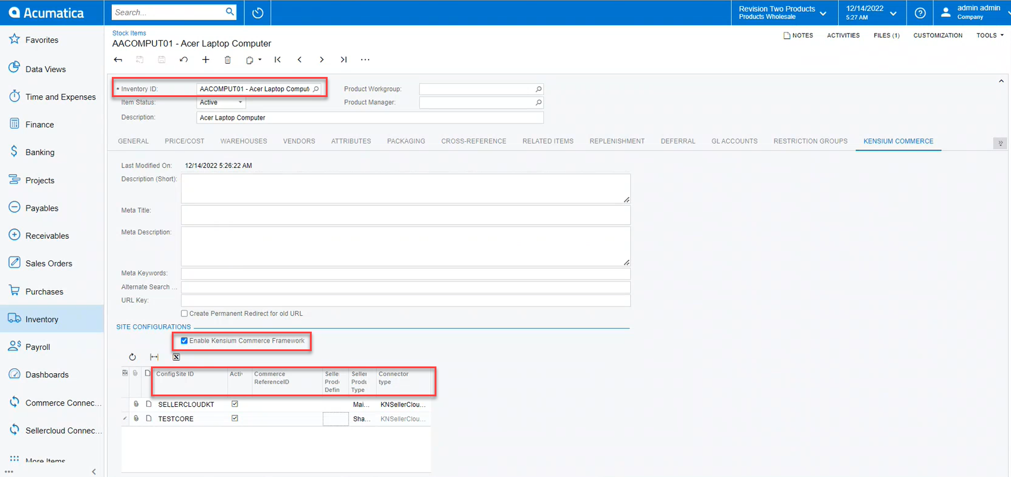Select the SELLERCLOUDKT row
Image resolution: width=1011 pixels, height=477 pixels.
[x=276, y=404]
